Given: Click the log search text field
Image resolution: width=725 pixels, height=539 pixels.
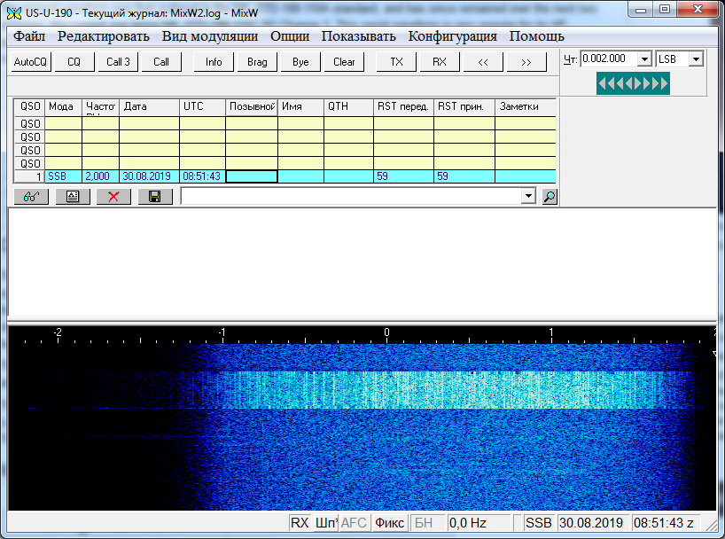Looking at the screenshot, I should pyautogui.click(x=351, y=196).
